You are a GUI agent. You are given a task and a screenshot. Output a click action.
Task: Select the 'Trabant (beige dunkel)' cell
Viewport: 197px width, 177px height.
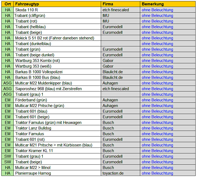pyautogui.click(x=57, y=55)
